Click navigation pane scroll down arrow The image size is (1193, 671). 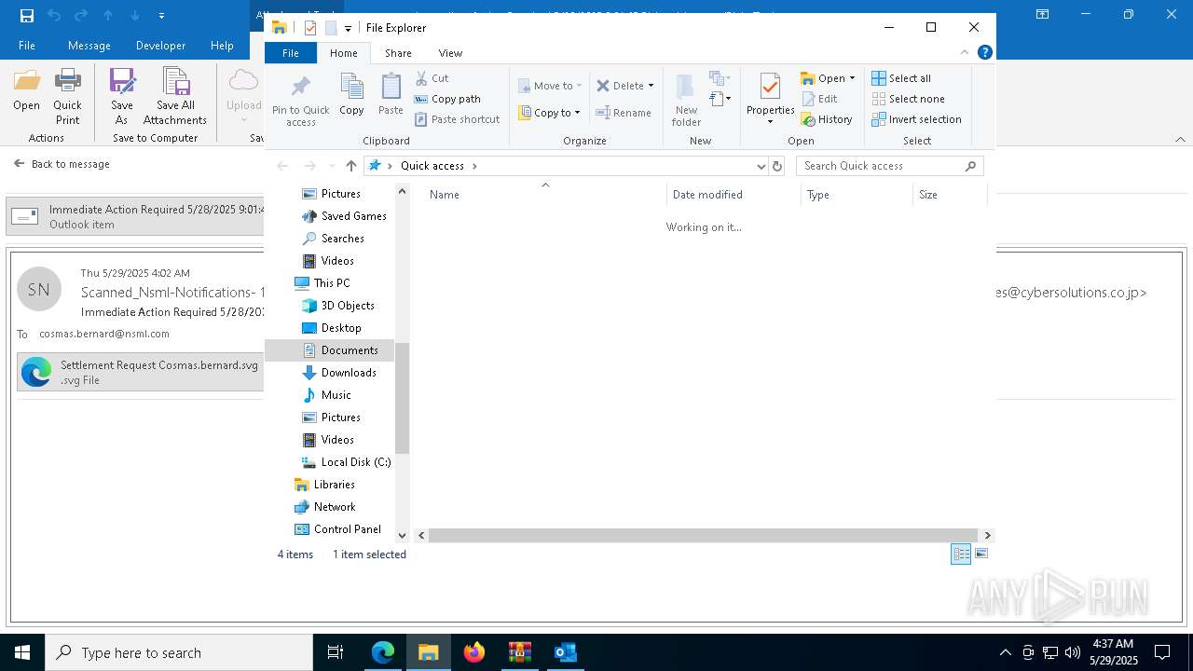(403, 535)
